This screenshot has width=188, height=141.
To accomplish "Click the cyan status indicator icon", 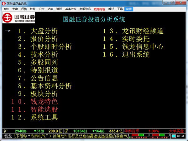I will 174,136.
